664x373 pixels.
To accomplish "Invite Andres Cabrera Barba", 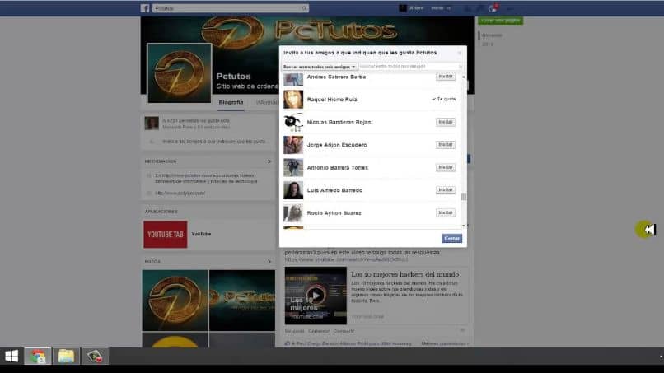I will click(x=446, y=77).
